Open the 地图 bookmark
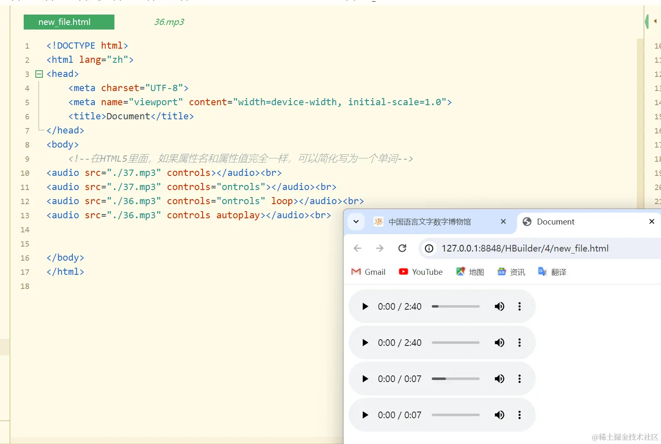661x444 pixels. (x=470, y=272)
